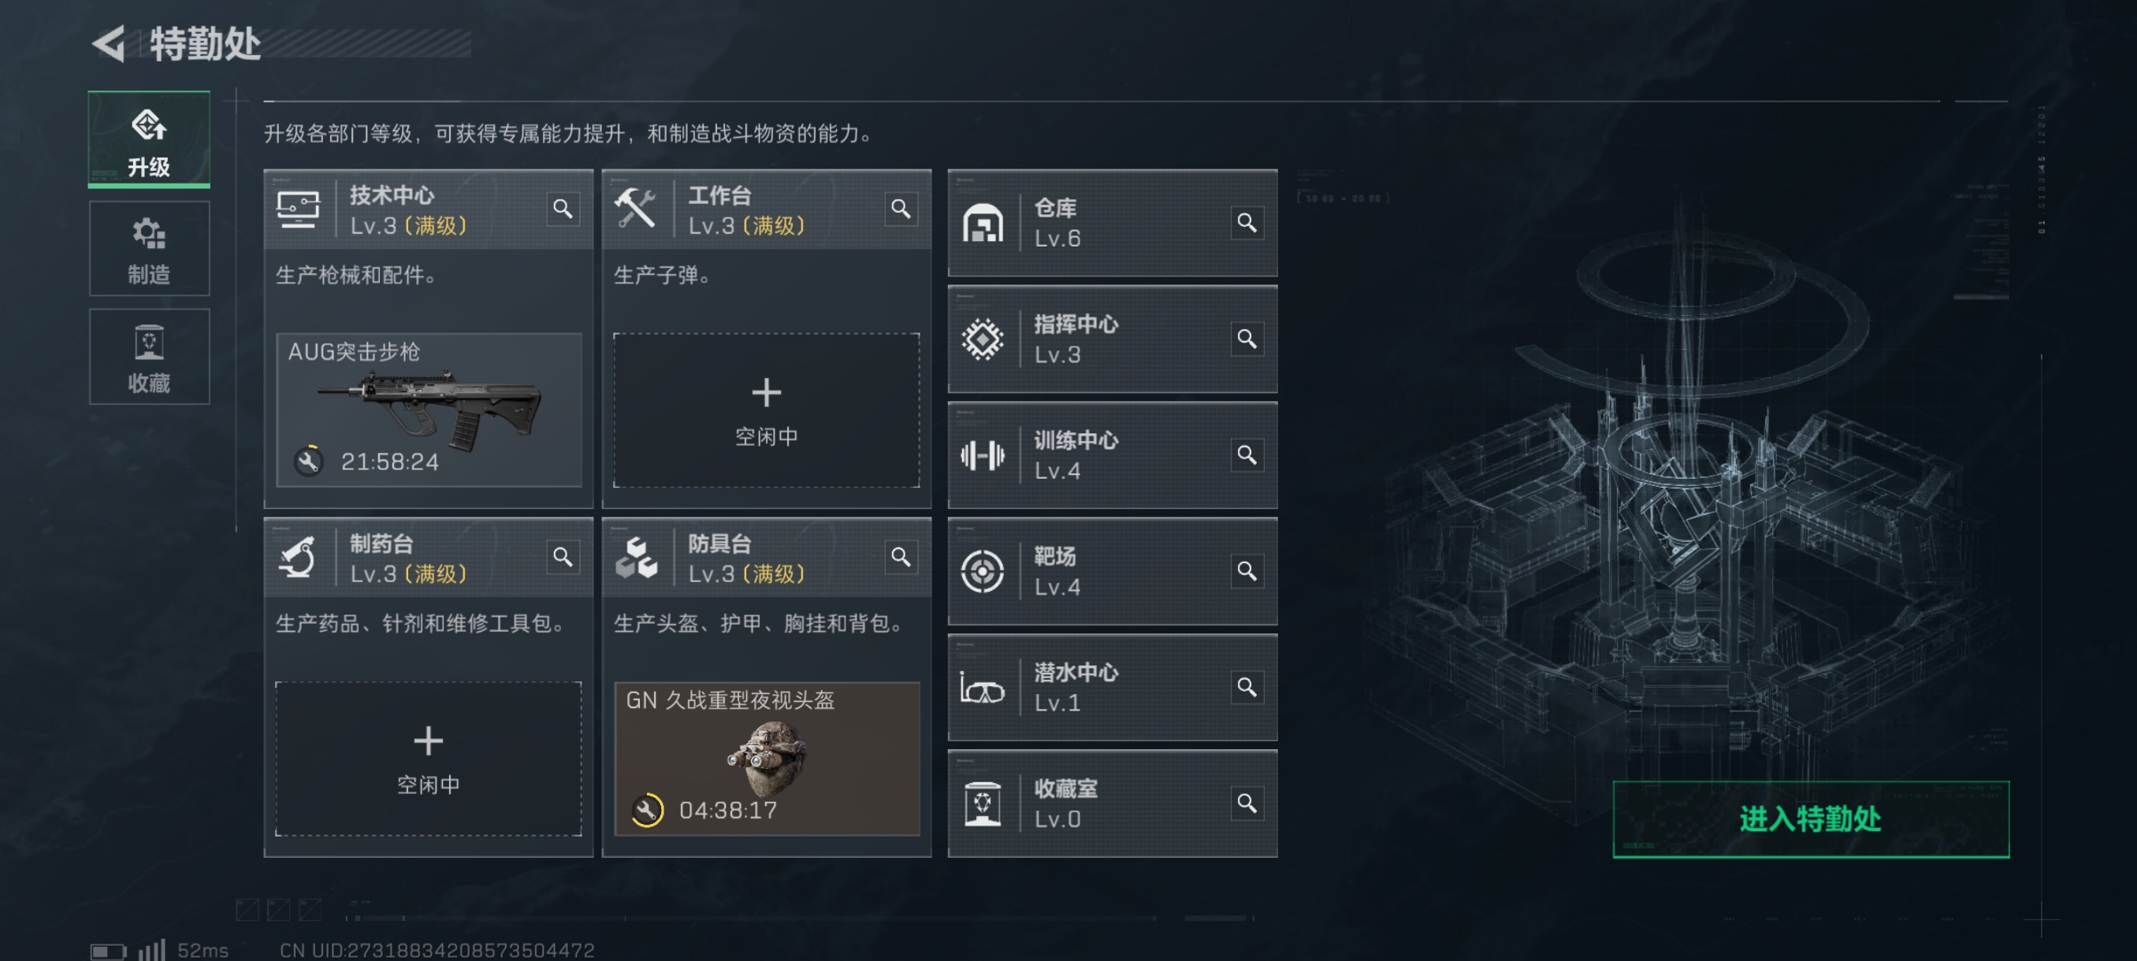Open details magnifier for 仓库
The image size is (2137, 961).
click(x=1247, y=222)
